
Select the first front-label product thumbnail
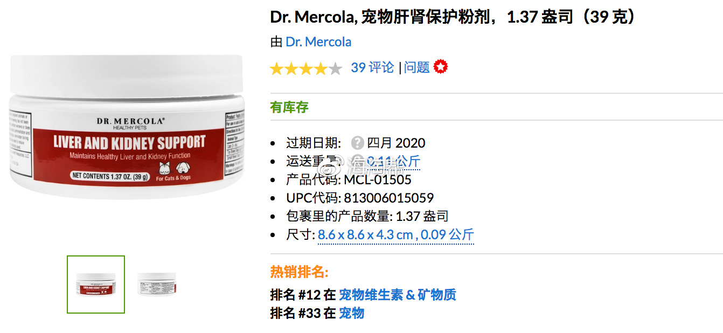pyautogui.click(x=96, y=285)
